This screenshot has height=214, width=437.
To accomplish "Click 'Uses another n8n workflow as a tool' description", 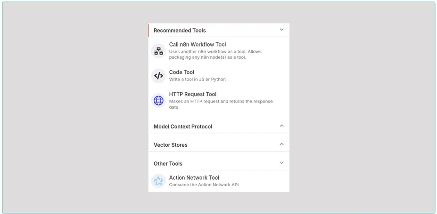I will [x=215, y=55].
